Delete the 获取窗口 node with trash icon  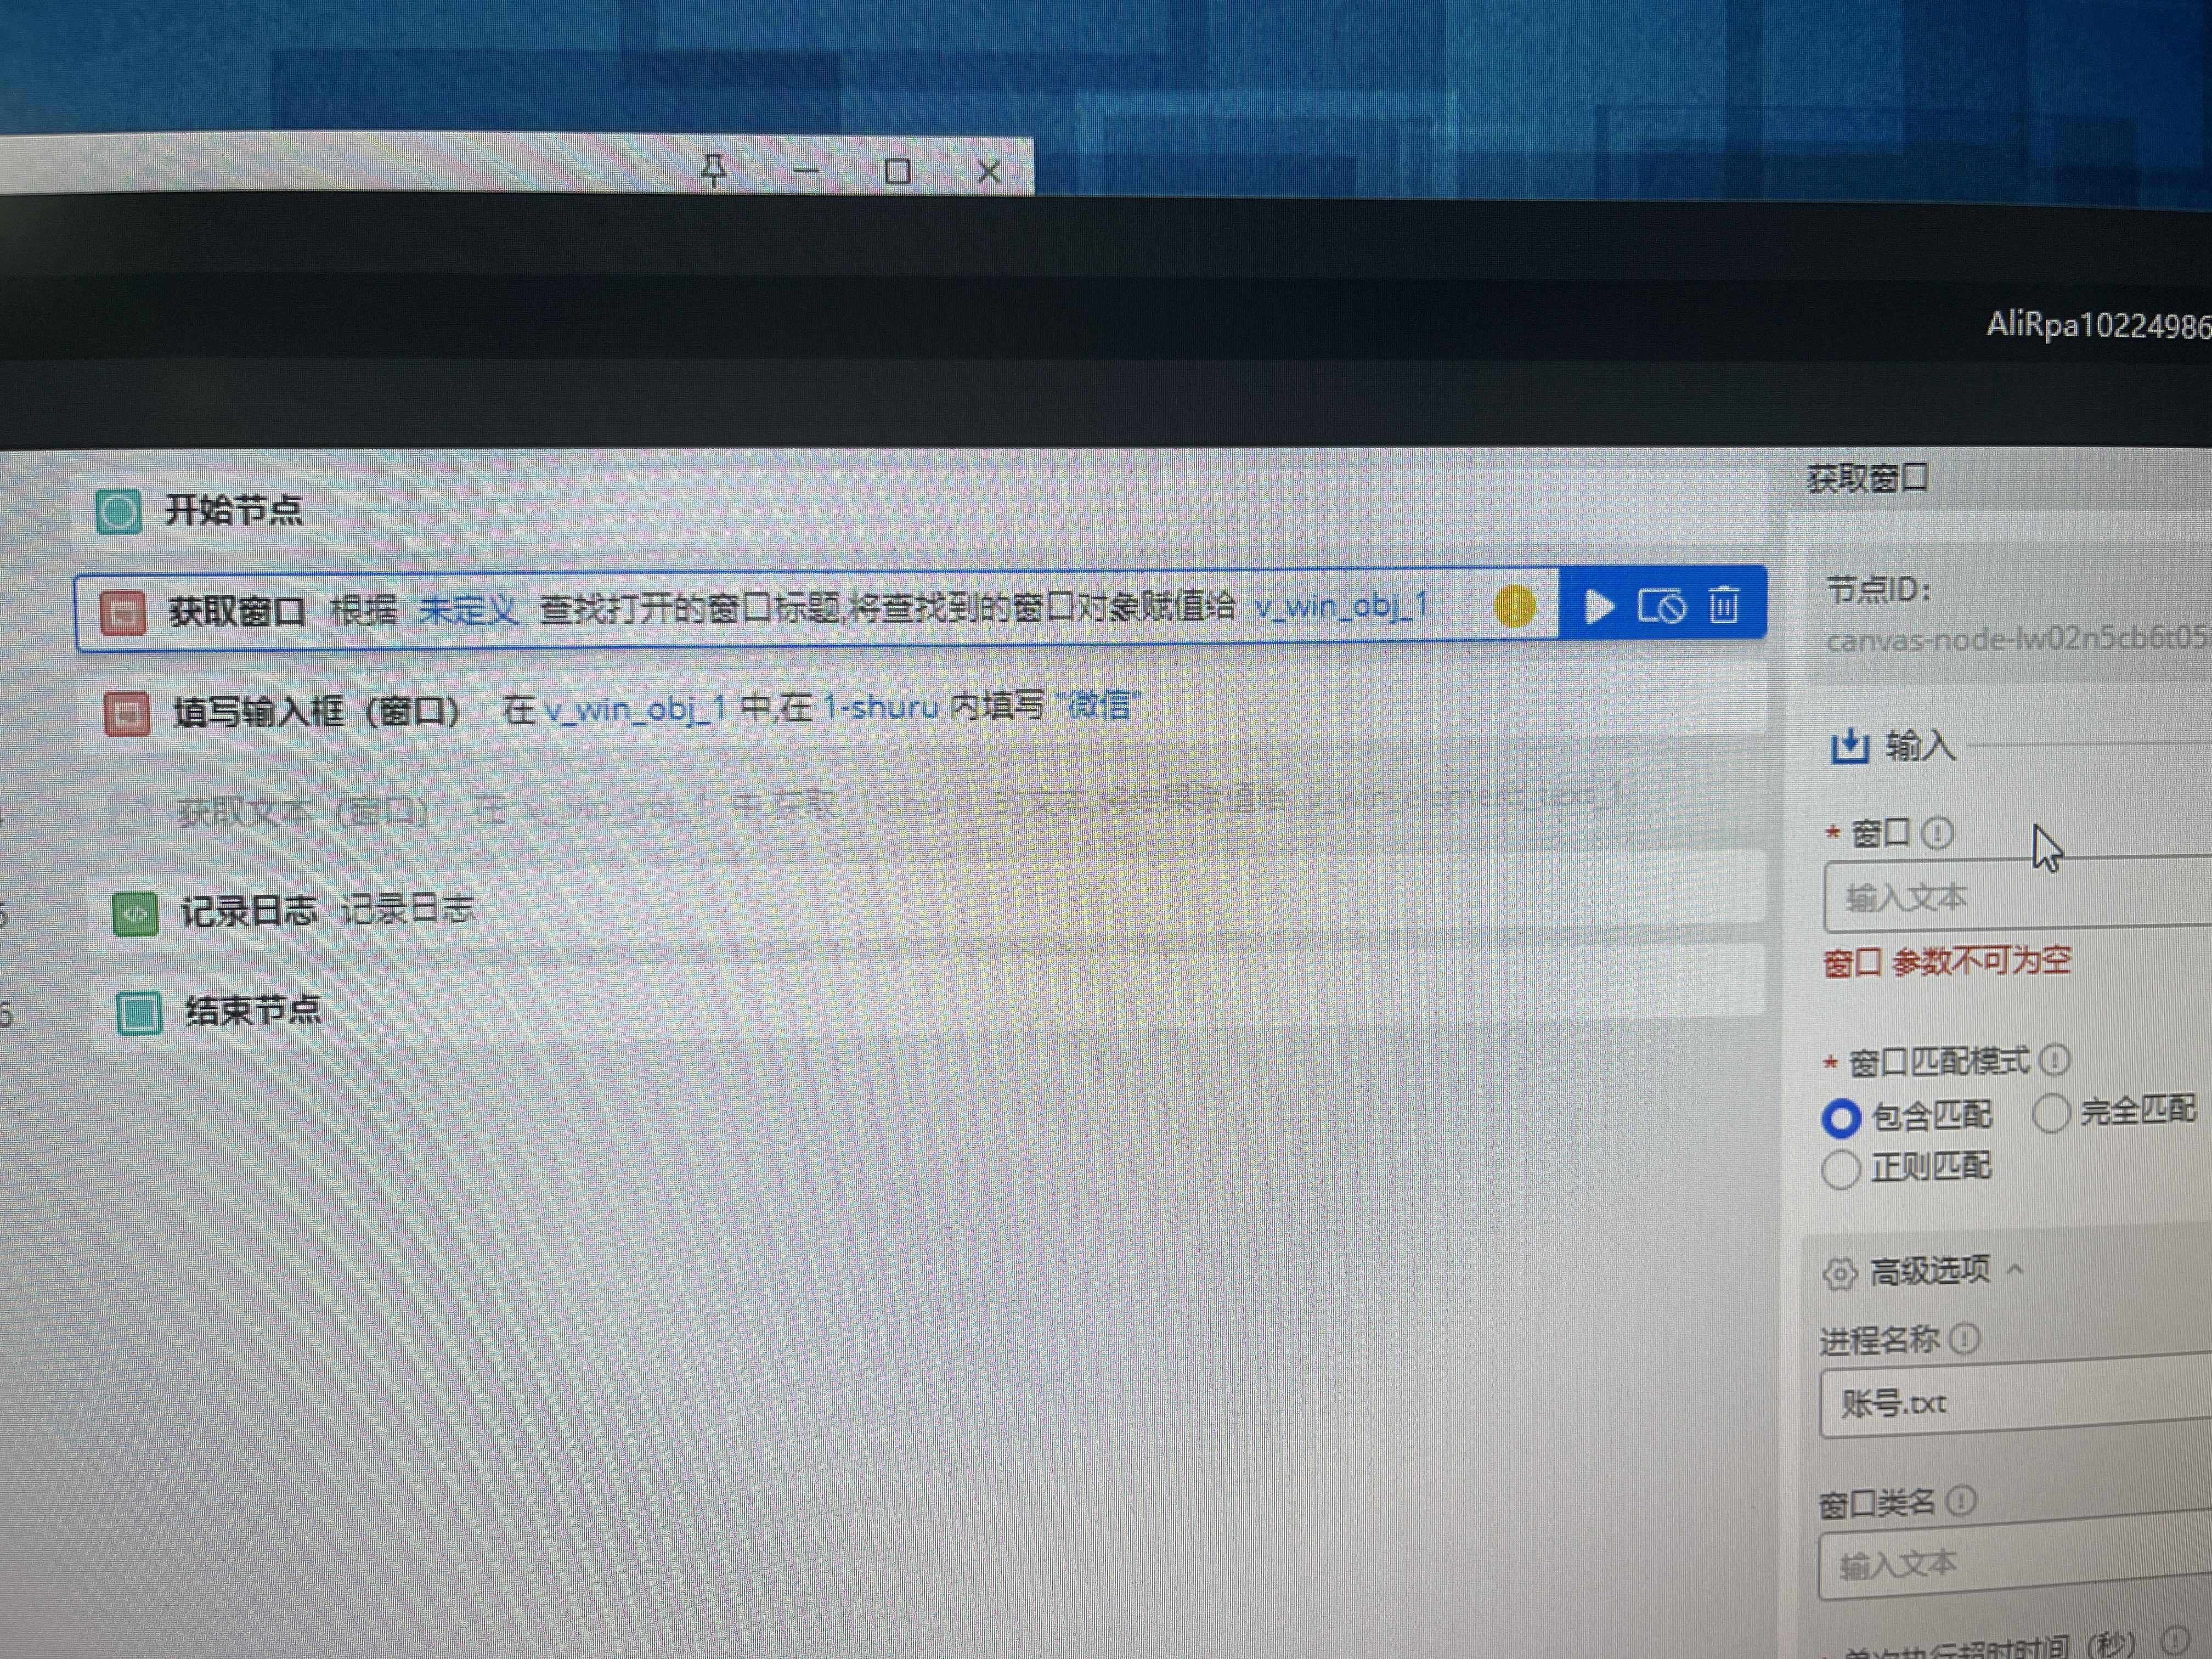coord(1724,605)
